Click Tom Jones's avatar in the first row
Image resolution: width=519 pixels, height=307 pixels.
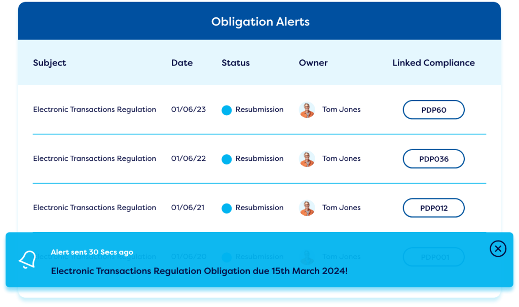307,110
